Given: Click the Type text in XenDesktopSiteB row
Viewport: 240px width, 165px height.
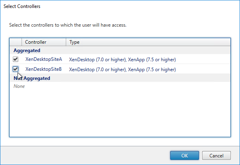Looking at the screenshot, I should (x=122, y=70).
